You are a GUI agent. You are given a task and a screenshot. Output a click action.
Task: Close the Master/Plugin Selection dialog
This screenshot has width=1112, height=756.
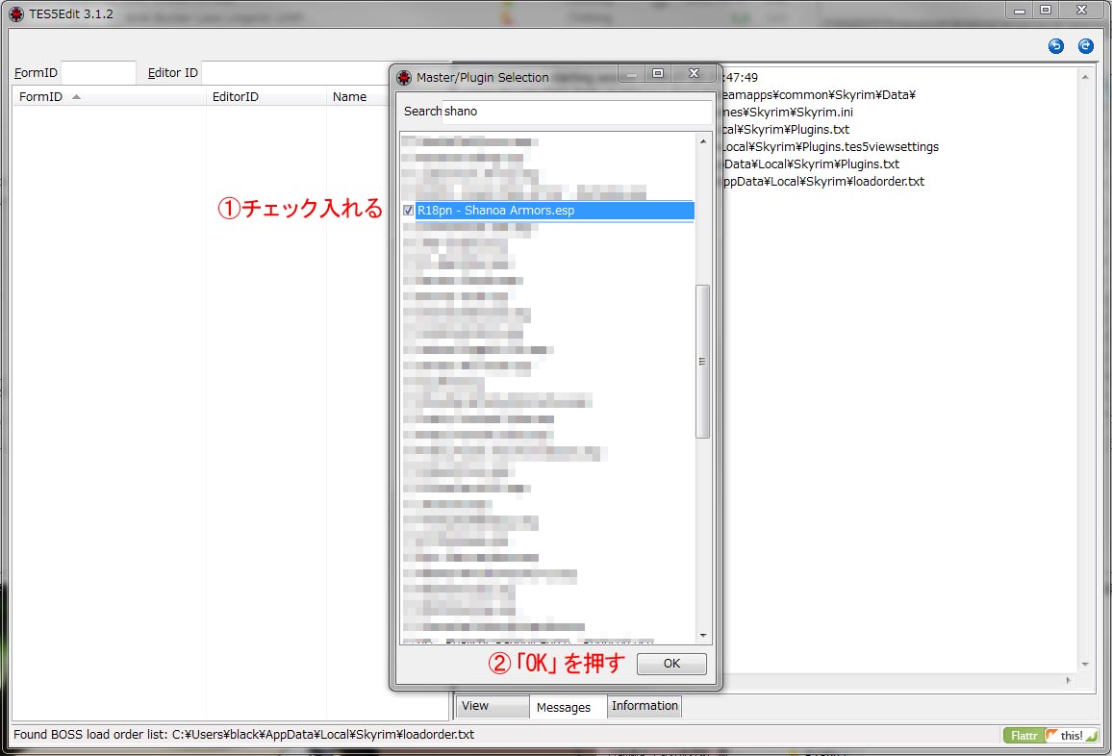(x=695, y=74)
